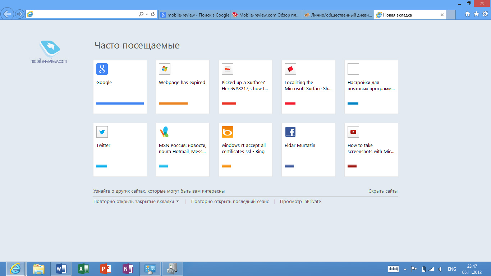Click 'How to take screenshots' tile text
This screenshot has height=276, width=491.
tap(371, 148)
